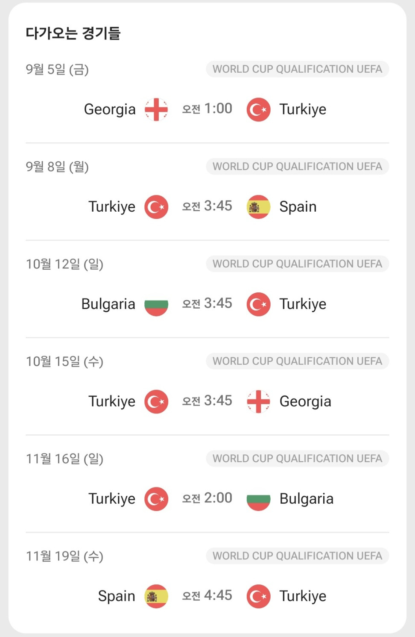Select the 오전 2:00 kickoff time

point(207,498)
